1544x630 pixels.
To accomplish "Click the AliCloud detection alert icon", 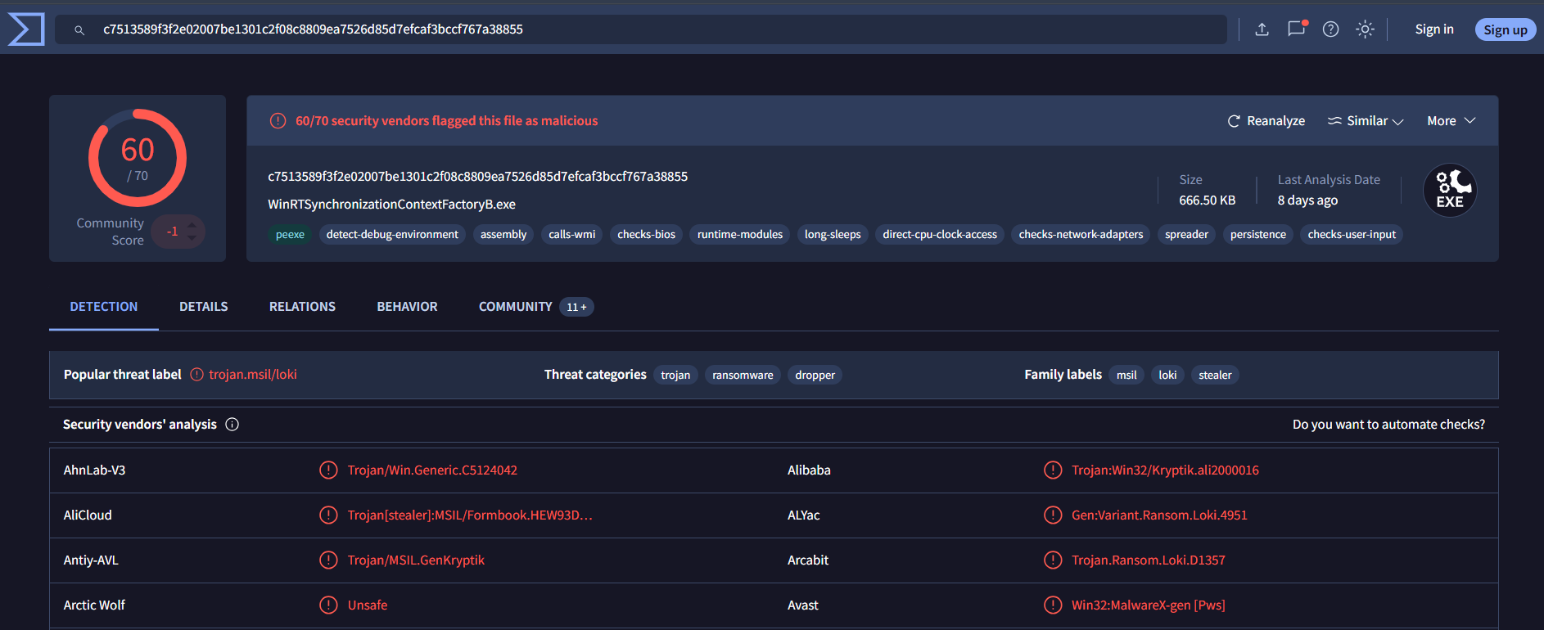I will coord(328,515).
